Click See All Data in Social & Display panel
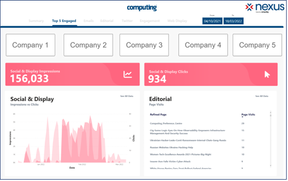The width and height of the screenshot is (288, 181). tap(127, 96)
